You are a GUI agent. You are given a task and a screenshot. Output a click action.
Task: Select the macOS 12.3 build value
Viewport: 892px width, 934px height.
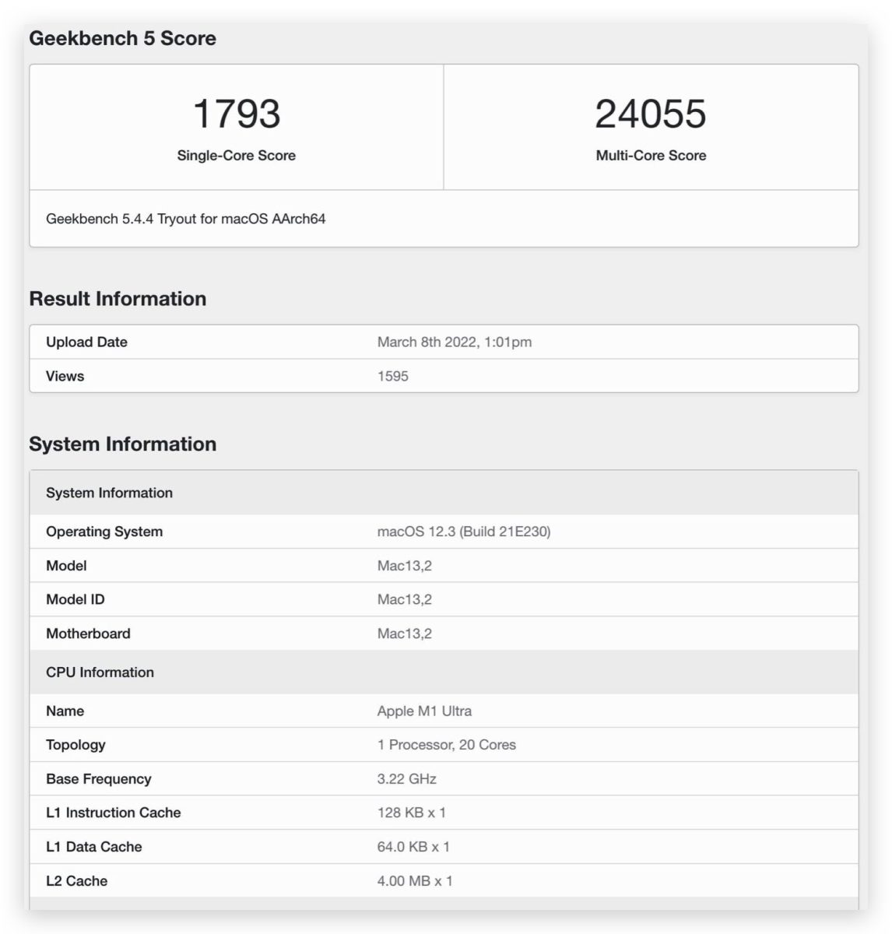click(x=463, y=532)
